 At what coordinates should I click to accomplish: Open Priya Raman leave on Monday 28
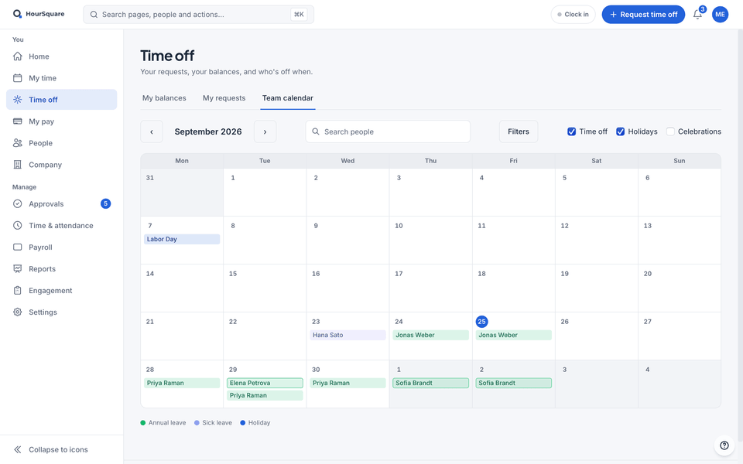182,383
